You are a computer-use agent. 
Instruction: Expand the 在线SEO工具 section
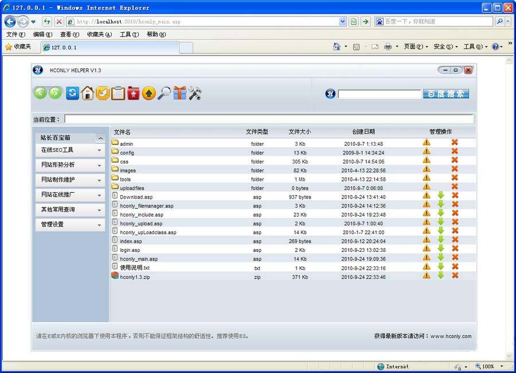click(70, 150)
